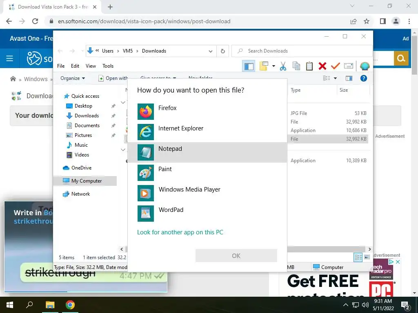Click the Explorer horizontal scrollbar right arrow
The image size is (418, 313).
(369, 249)
